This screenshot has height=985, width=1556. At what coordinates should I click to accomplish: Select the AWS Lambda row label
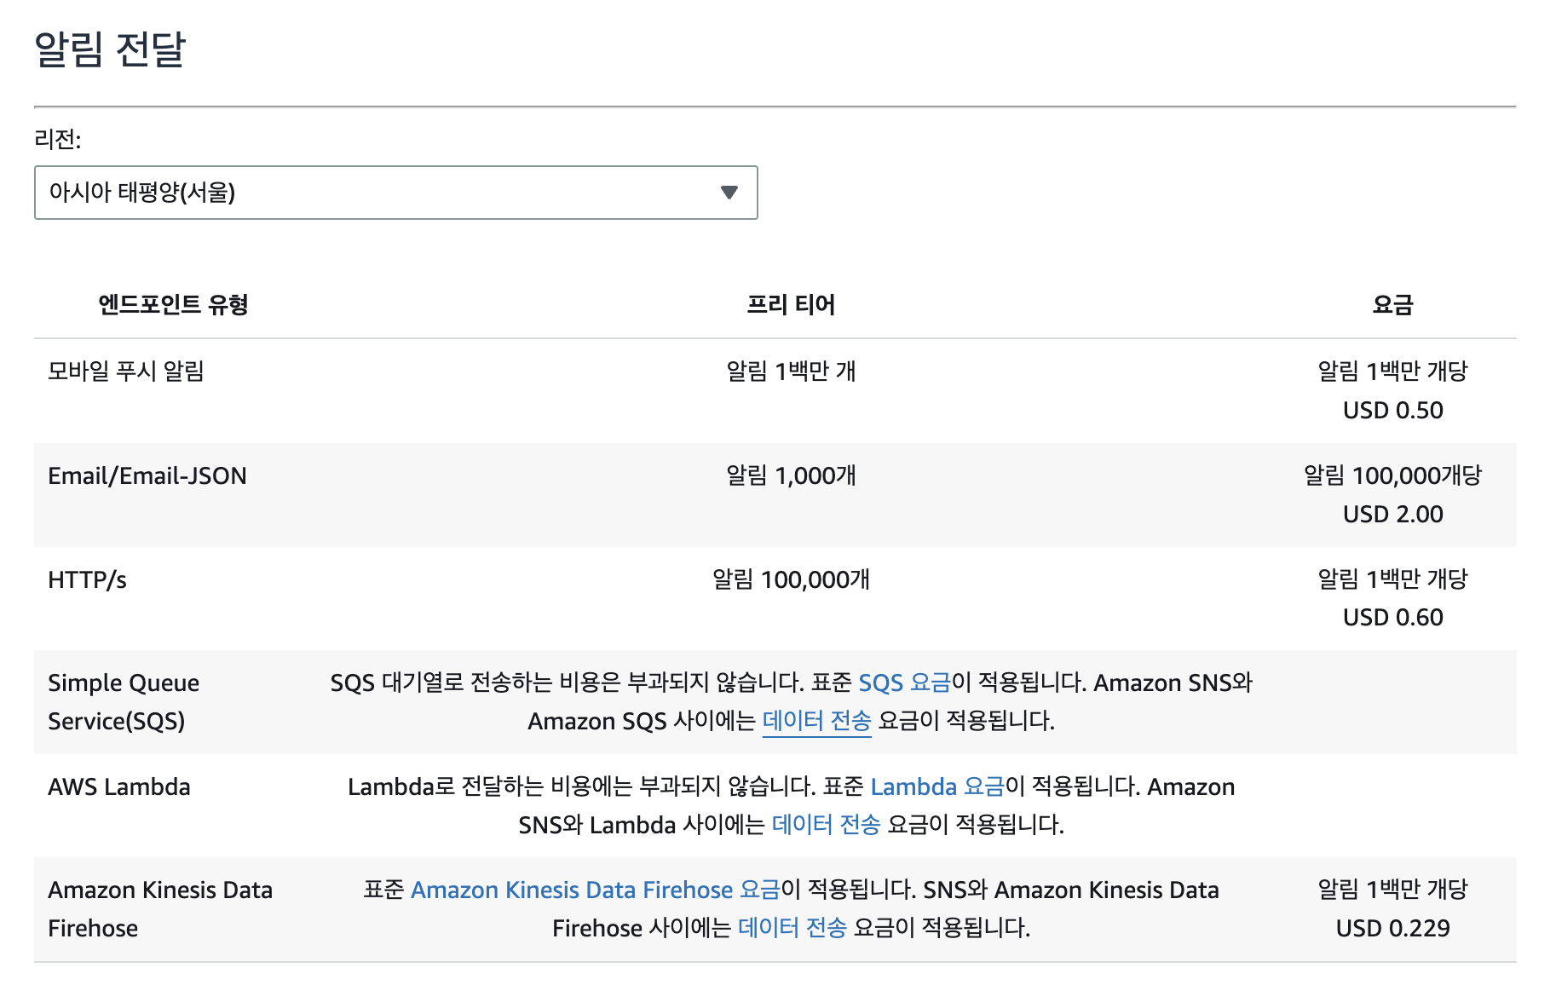(119, 786)
